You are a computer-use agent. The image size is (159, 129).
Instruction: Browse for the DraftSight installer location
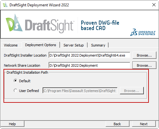(x=144, y=55)
